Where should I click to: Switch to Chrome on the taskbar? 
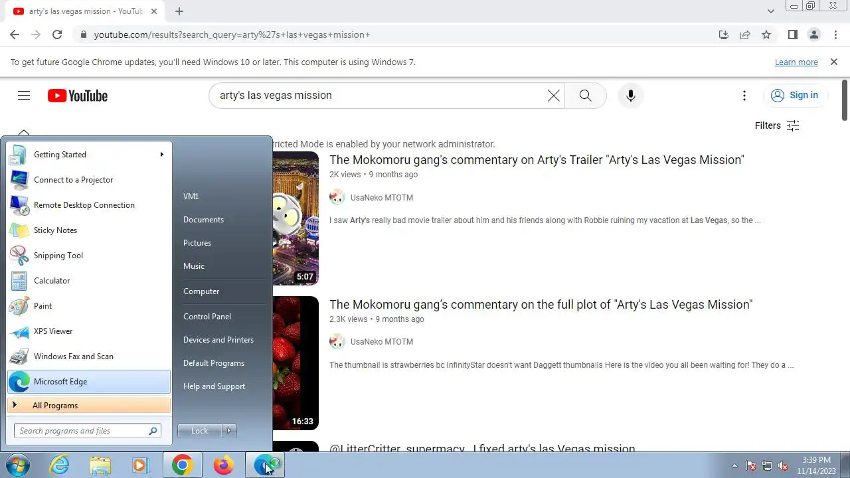[x=182, y=465]
